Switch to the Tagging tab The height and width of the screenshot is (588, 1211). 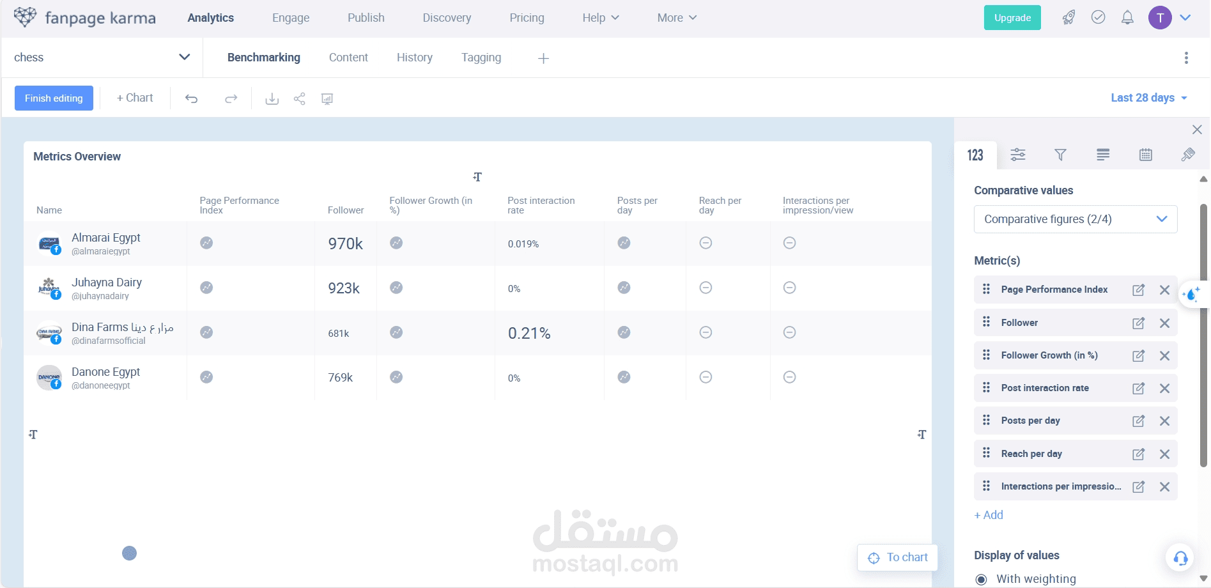click(481, 58)
